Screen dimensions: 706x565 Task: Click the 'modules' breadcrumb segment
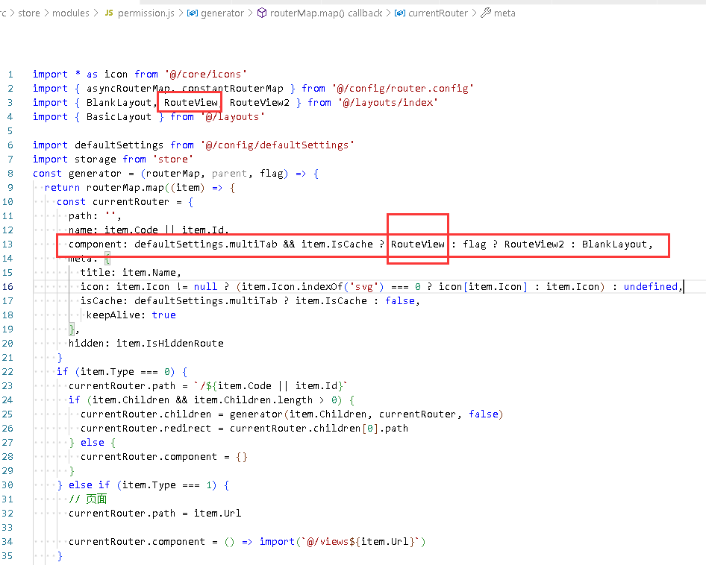(71, 13)
